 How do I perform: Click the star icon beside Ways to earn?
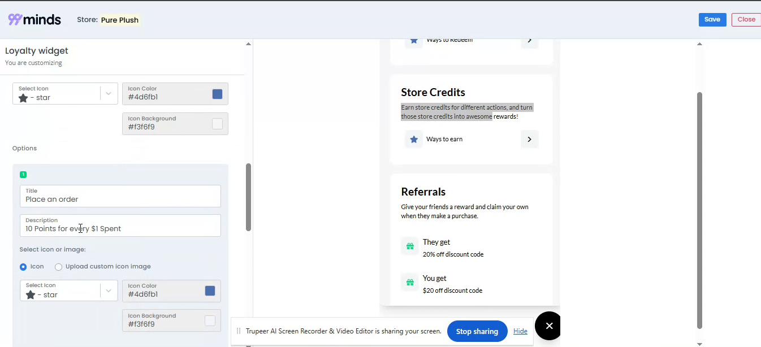414,139
